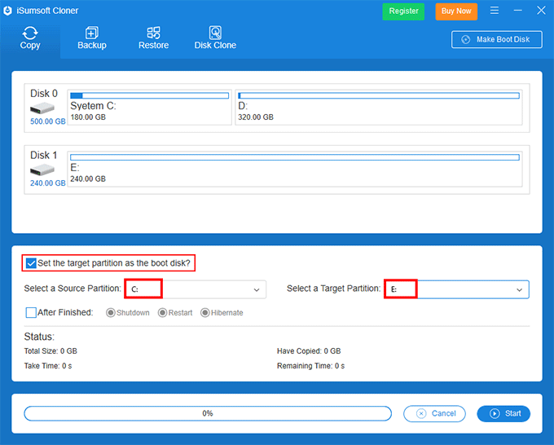Click the 500.00 GB disk size text
Viewport: 554px width, 445px height.
tap(48, 121)
